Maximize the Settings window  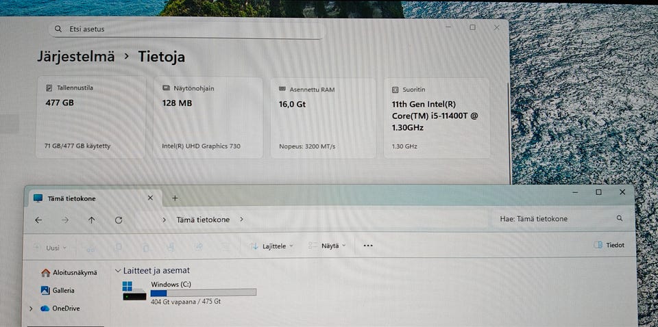472,27
